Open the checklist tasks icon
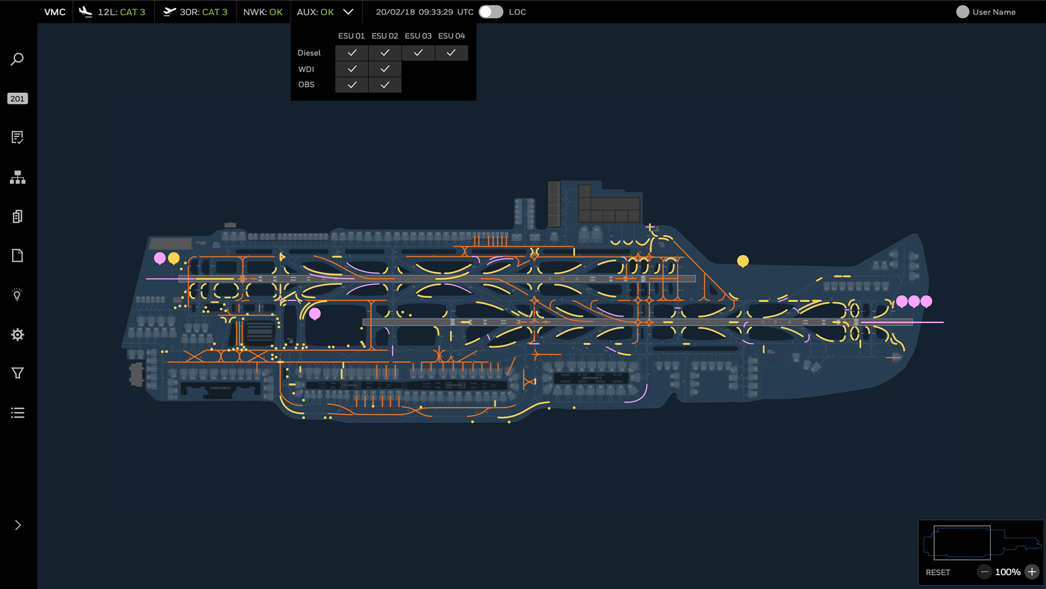Image resolution: width=1046 pixels, height=589 pixels. tap(17, 137)
